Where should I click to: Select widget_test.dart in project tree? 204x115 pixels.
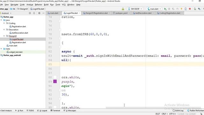pos(16,52)
